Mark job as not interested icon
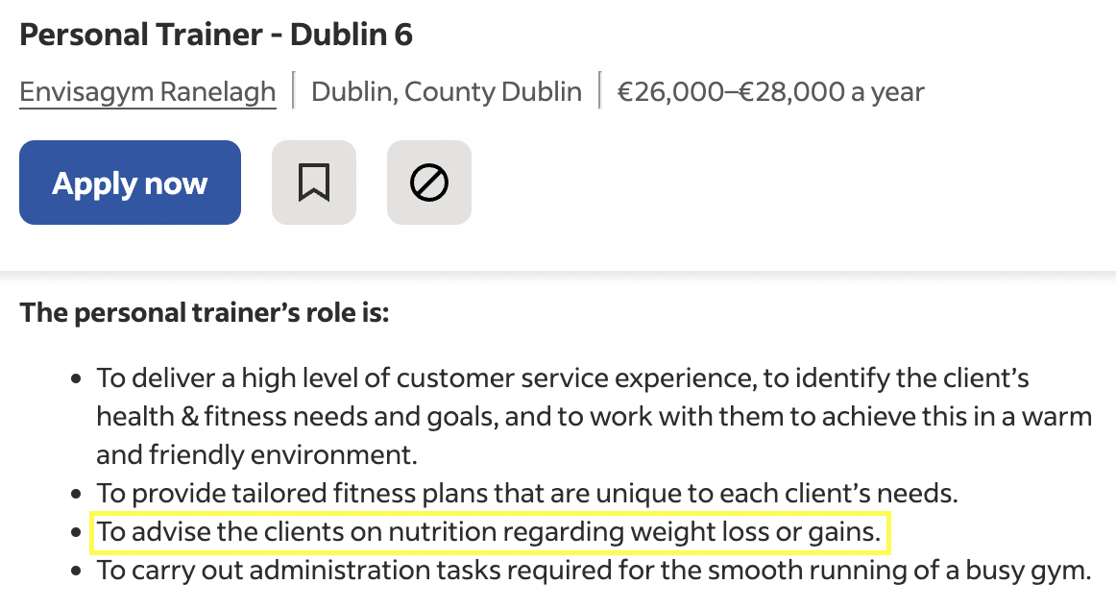Viewport: 1116px width, 609px height. 429,183
